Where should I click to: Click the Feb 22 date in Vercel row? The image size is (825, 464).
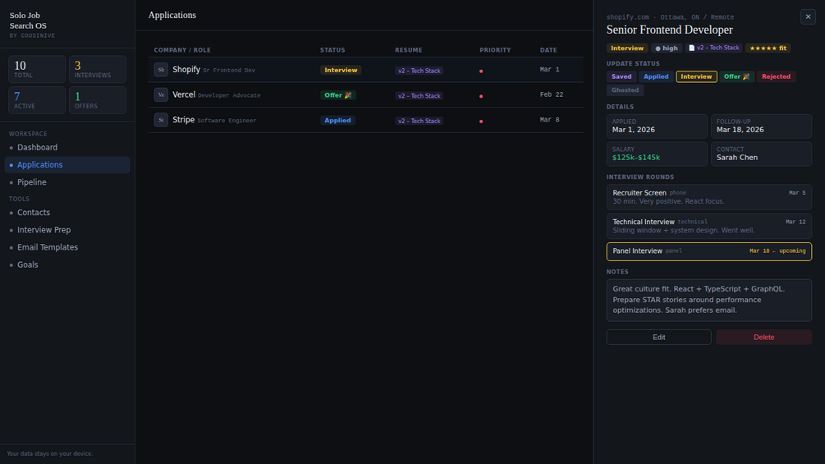pyautogui.click(x=552, y=94)
